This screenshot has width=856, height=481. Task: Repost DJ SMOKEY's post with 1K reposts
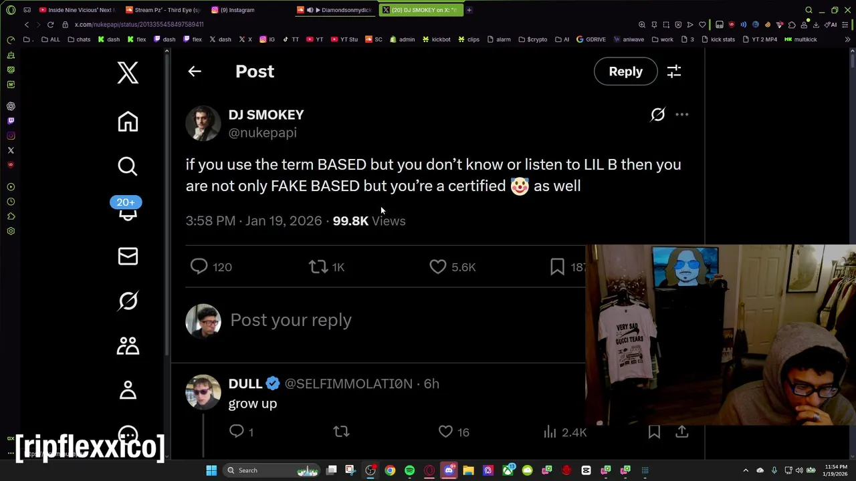click(318, 267)
